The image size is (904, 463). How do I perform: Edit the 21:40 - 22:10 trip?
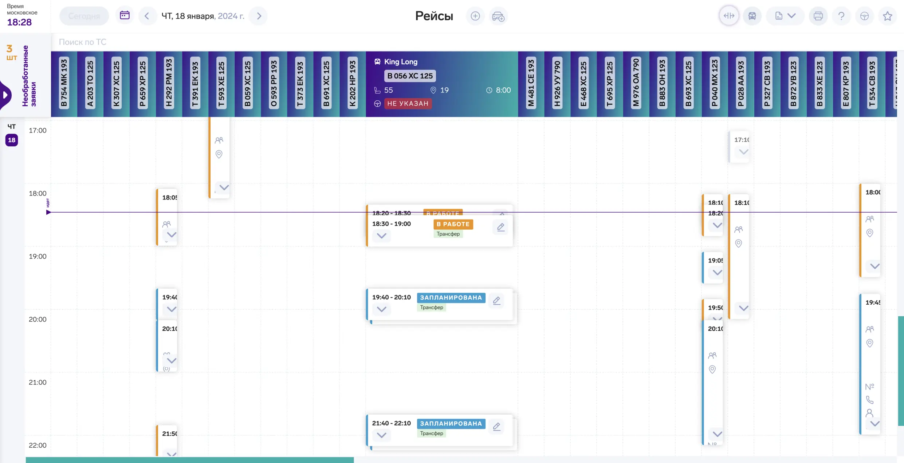click(x=496, y=427)
